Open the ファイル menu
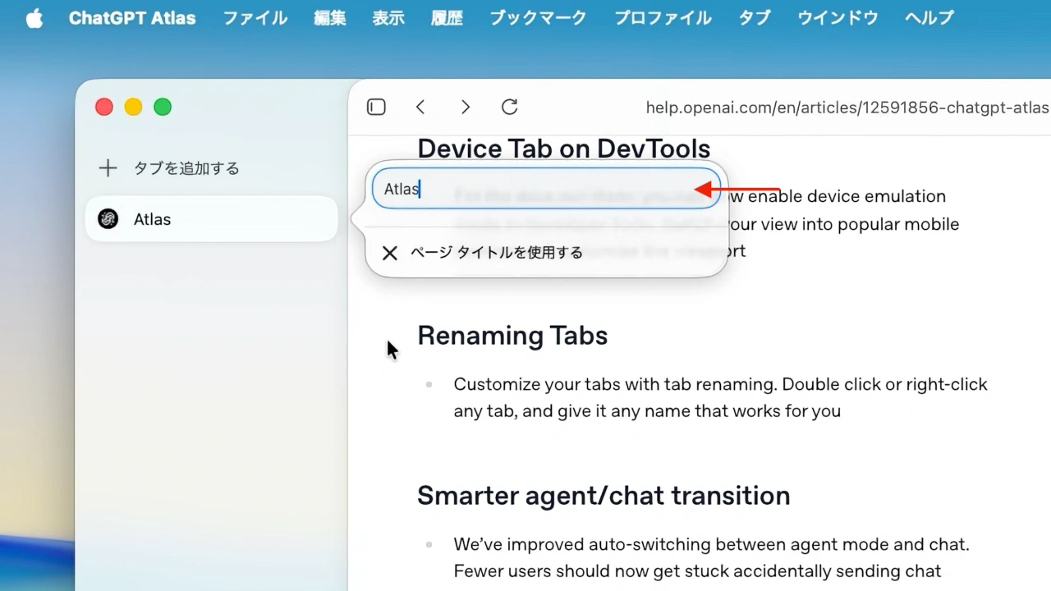The height and width of the screenshot is (591, 1051). 255,18
